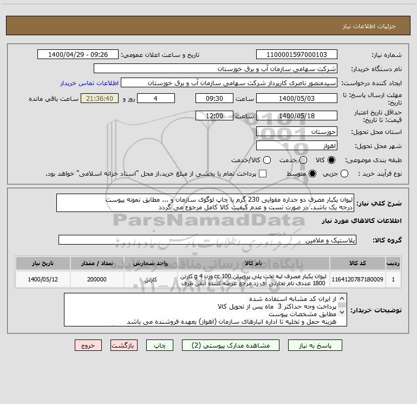
Task: Select the متوسط purchase type radio
Action: pos(312,174)
